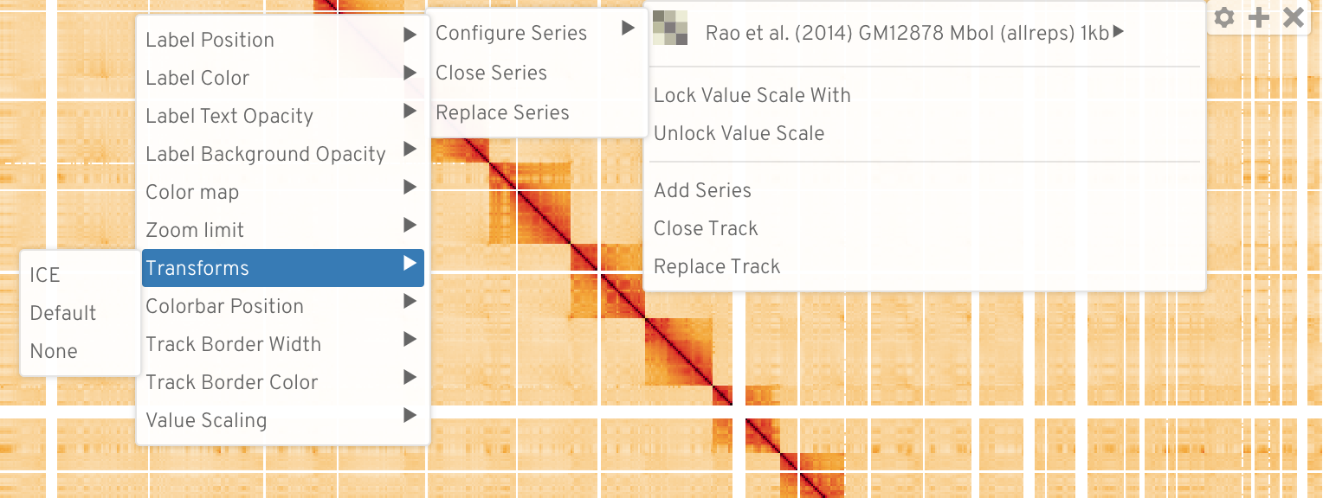Open the Color map options submenu
Viewport: 1323px width, 498px height.
[x=192, y=192]
